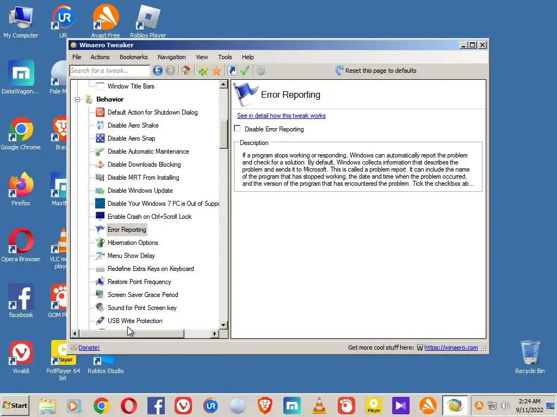The image size is (557, 417).
Task: Click the Disable Windows Update icon
Action: click(100, 191)
